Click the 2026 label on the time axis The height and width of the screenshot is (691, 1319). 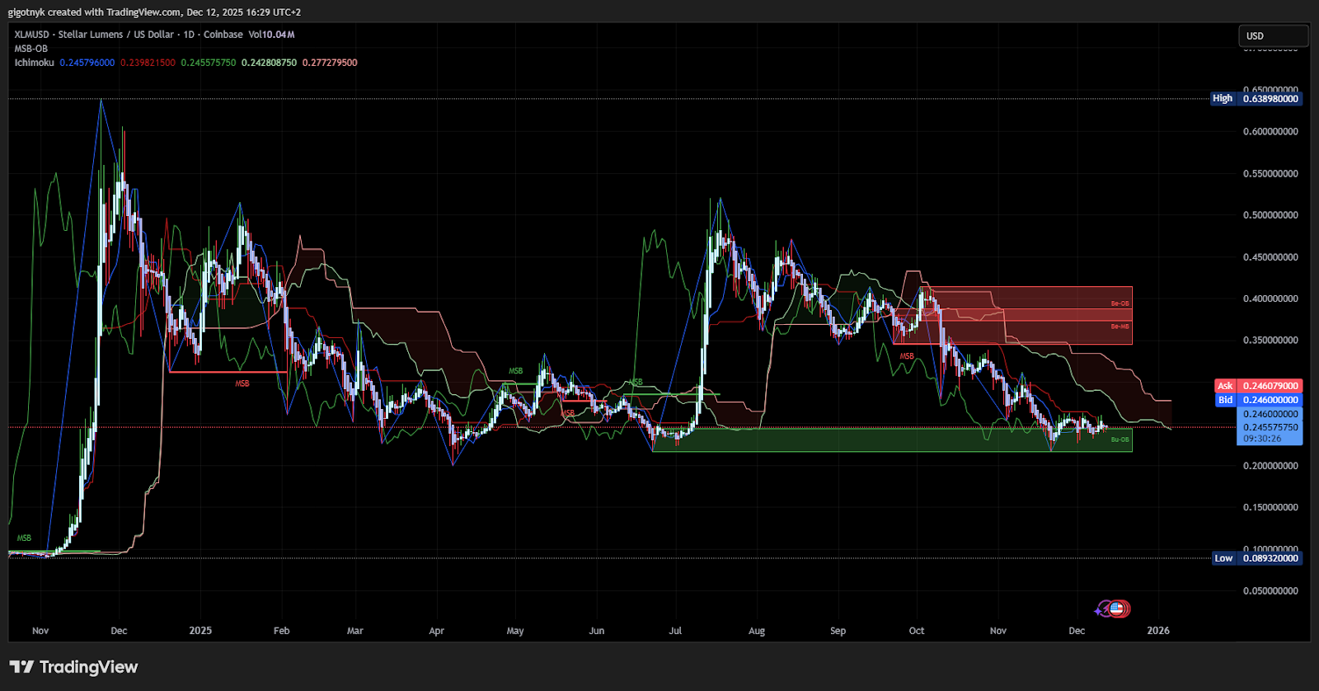pos(1157,631)
